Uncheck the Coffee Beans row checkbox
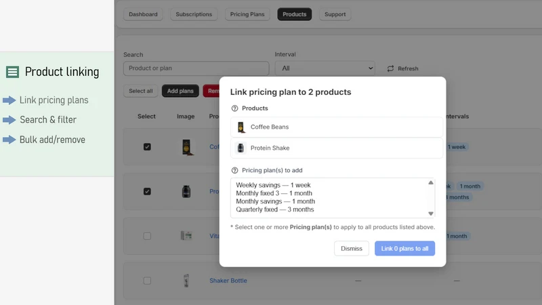 click(x=147, y=147)
